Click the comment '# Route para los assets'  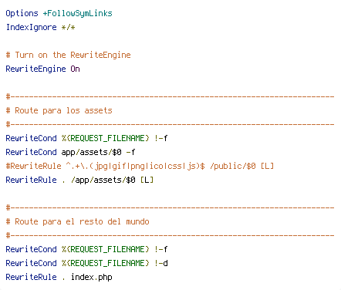point(59,110)
